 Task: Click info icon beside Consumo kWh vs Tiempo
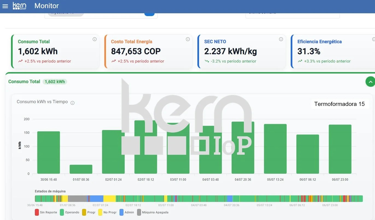(x=72, y=103)
